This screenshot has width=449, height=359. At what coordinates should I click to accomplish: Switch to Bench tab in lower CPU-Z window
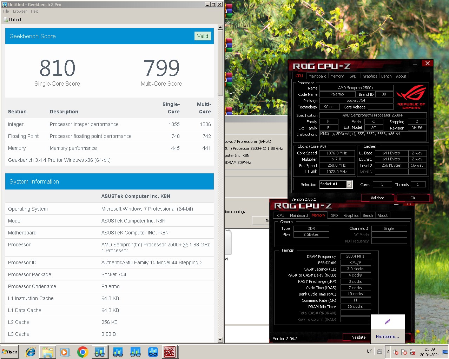[368, 215]
